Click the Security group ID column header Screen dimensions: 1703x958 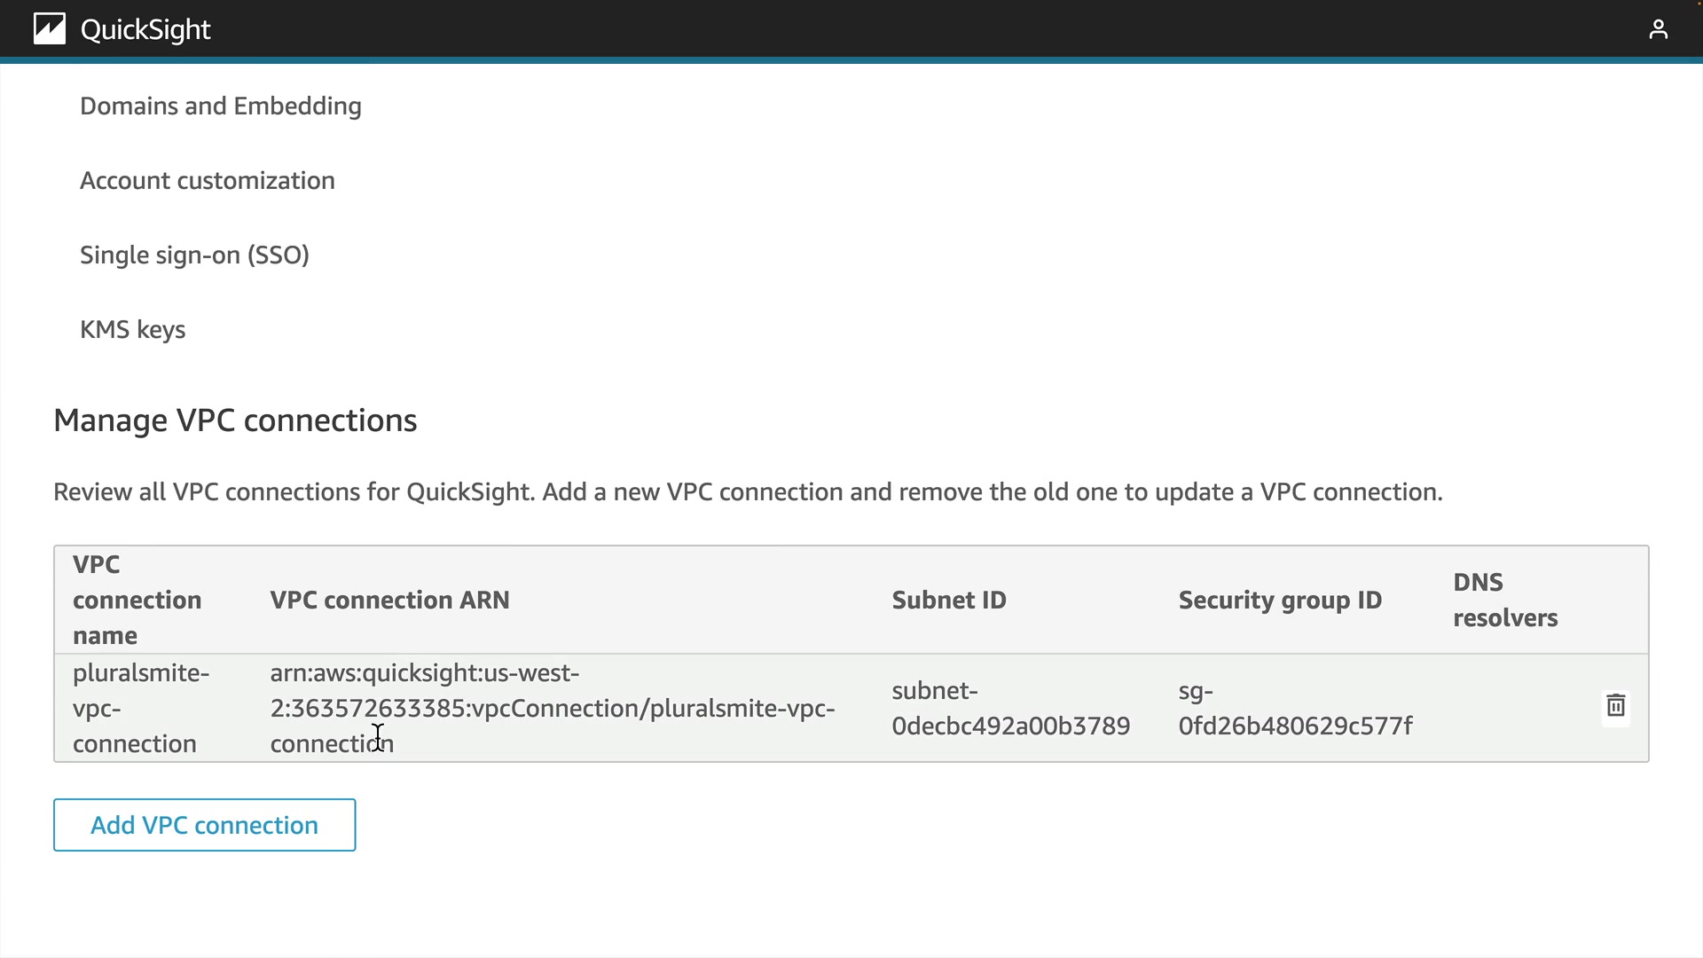point(1280,601)
